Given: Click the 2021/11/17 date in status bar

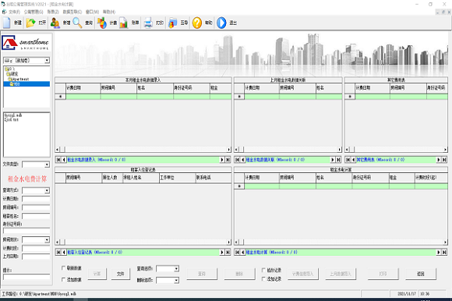Looking at the screenshot, I should (x=407, y=294).
